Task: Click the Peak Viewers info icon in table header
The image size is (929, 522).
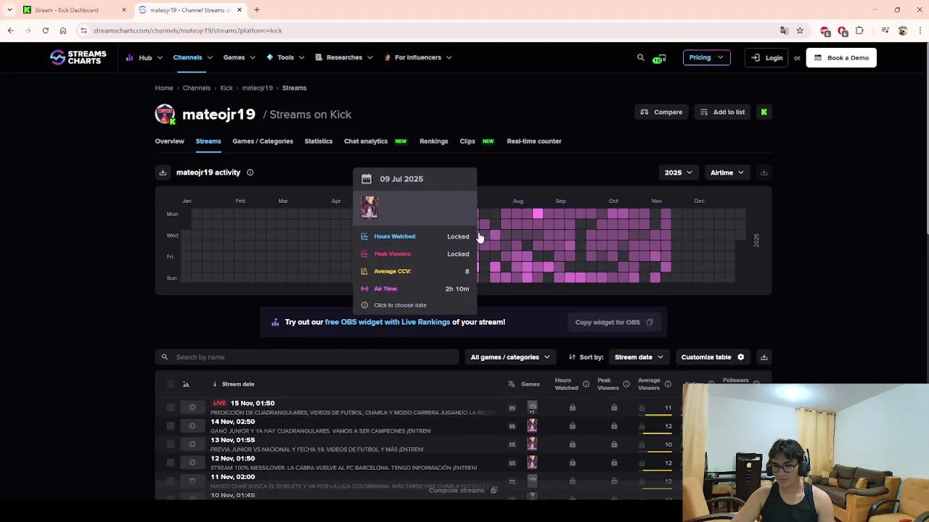Action: point(626,384)
